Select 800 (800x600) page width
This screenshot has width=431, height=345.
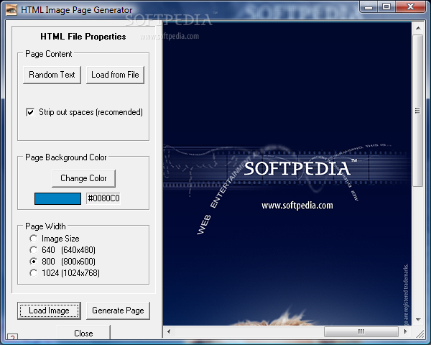tap(34, 262)
